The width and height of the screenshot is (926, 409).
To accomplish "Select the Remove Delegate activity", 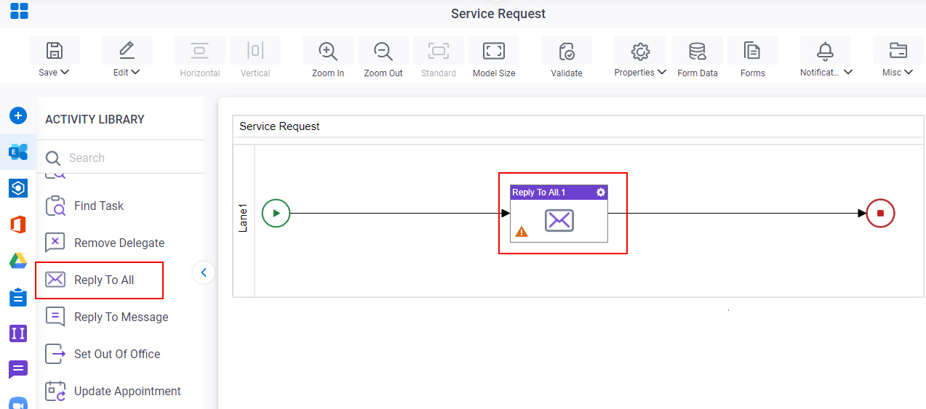I will [x=105, y=243].
